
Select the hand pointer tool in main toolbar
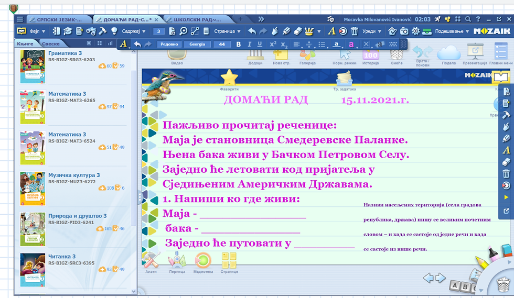pyautogui.click(x=275, y=31)
